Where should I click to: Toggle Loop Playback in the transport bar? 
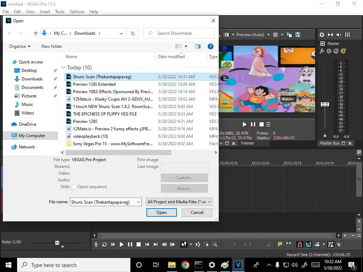[x=105, y=244]
